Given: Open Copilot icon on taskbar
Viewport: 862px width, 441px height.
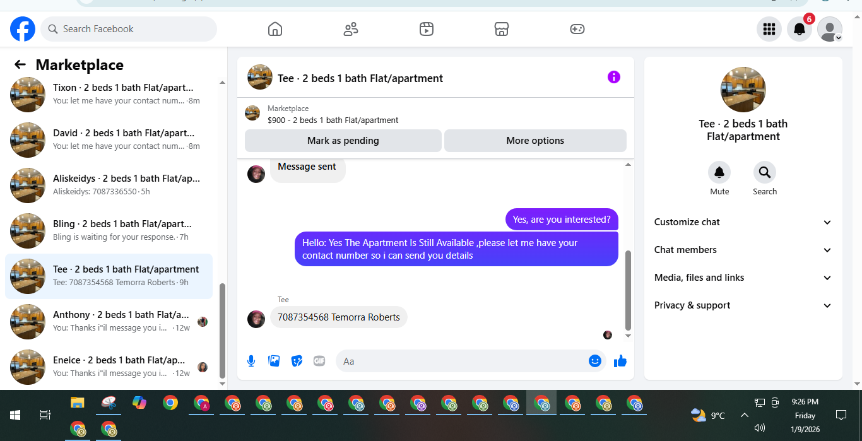Looking at the screenshot, I should click(x=139, y=403).
